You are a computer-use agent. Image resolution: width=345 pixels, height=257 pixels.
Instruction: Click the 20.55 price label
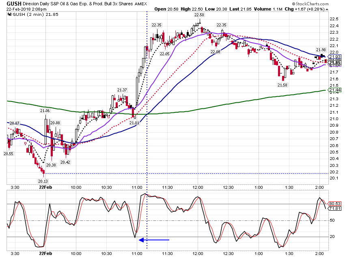click(x=9, y=153)
